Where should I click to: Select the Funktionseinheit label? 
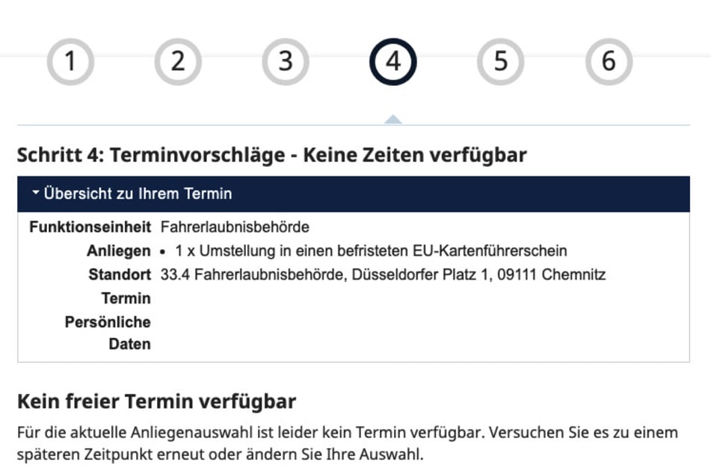coord(91,227)
